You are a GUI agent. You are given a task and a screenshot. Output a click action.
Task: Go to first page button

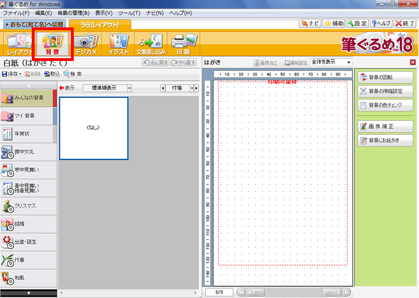[x=241, y=292]
